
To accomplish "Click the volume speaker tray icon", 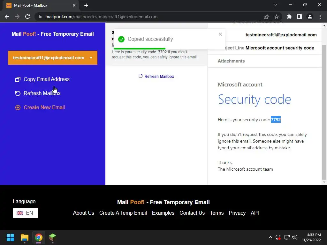I will [295, 237].
